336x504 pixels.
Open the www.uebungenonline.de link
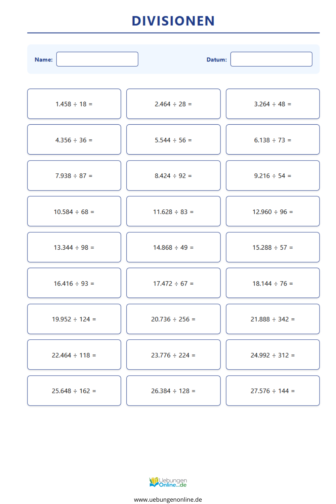pos(168,499)
